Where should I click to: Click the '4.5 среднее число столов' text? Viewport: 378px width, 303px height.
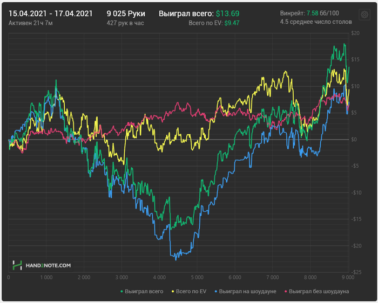point(316,22)
